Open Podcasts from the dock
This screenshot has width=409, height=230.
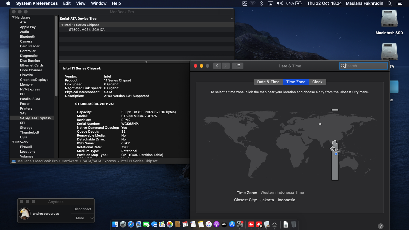click(x=216, y=224)
